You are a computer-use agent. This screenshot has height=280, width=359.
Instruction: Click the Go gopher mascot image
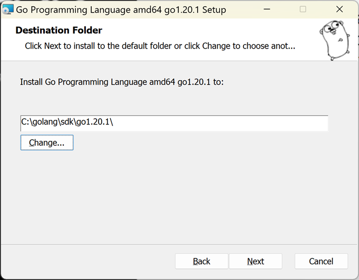point(335,40)
